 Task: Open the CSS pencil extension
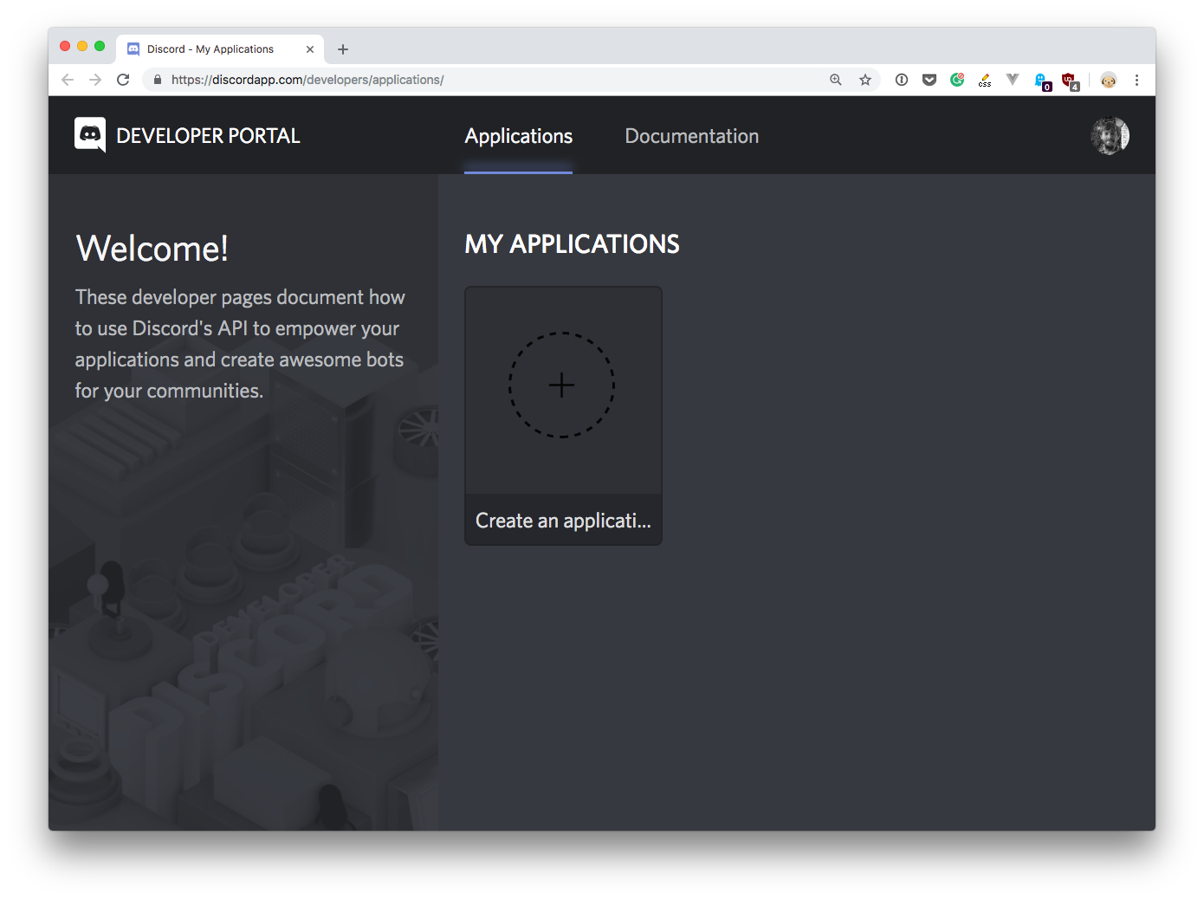click(985, 80)
